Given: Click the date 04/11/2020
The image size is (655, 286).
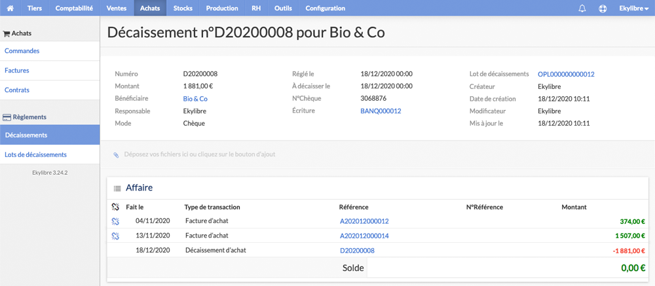Looking at the screenshot, I should 153,221.
